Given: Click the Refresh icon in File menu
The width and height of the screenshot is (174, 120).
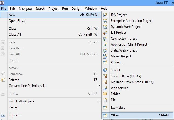Looking at the screenshot, I should point(3,80).
